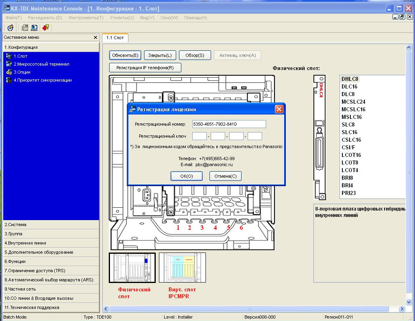Select 4.Приоритет синхронизации tree item
Screen dimensions: 415x321
tap(43, 80)
